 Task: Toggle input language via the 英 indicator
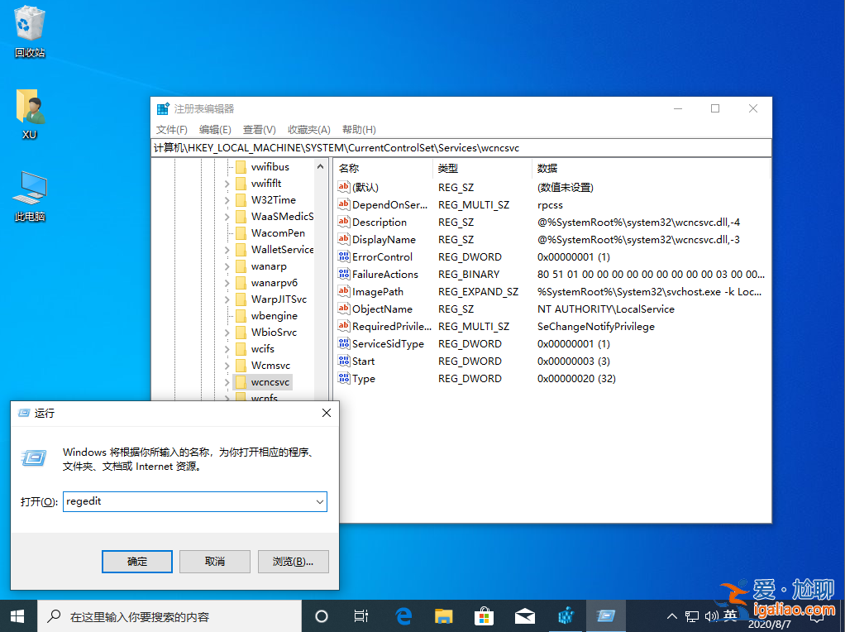pyautogui.click(x=731, y=615)
